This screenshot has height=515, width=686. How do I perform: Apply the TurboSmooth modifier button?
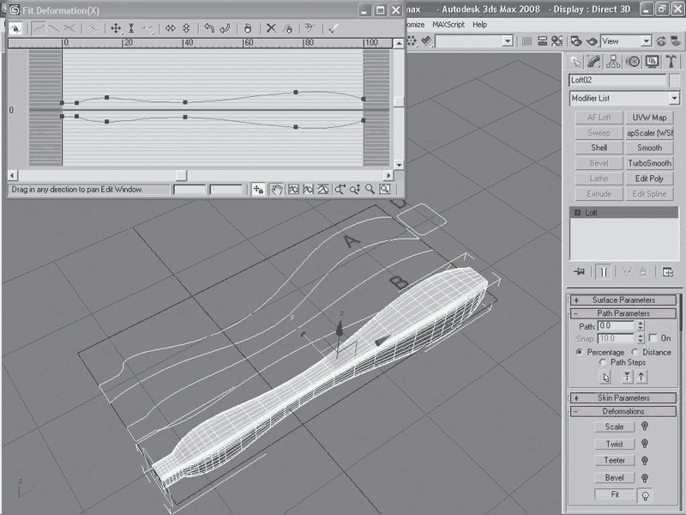point(649,163)
